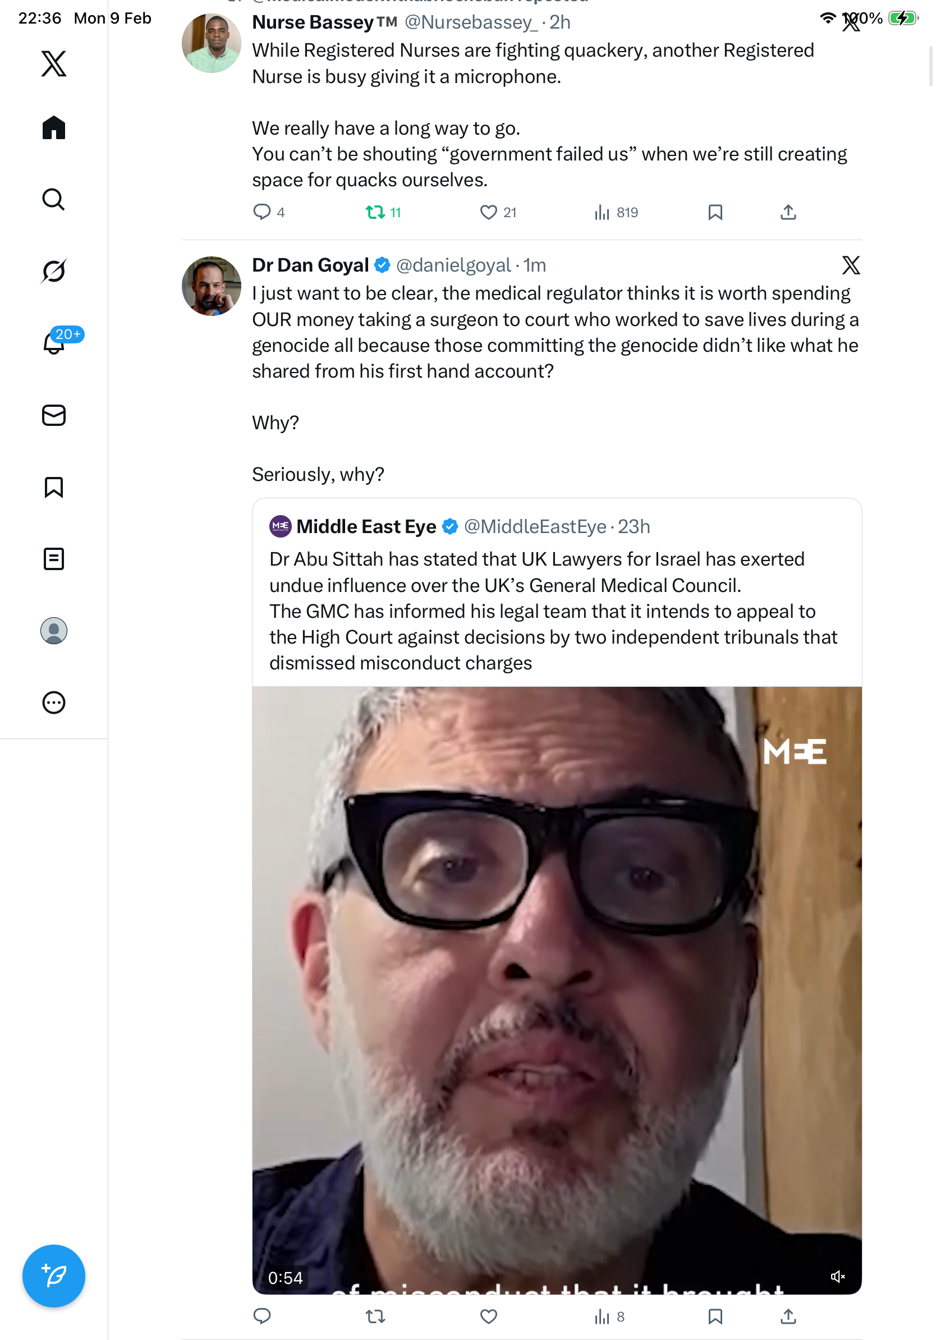The image size is (936, 1340).
Task: Tap the compose new post button
Action: point(54,1275)
